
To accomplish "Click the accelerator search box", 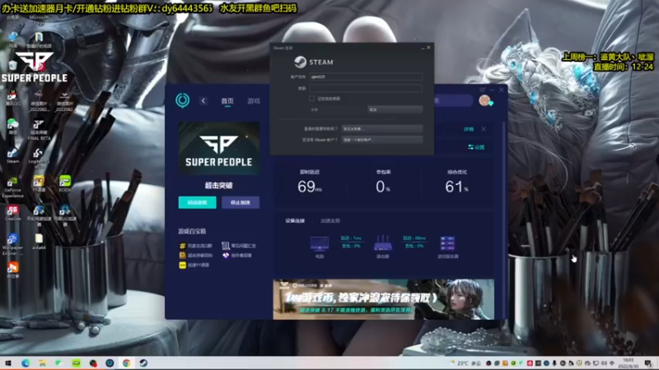I will pyautogui.click(x=453, y=100).
